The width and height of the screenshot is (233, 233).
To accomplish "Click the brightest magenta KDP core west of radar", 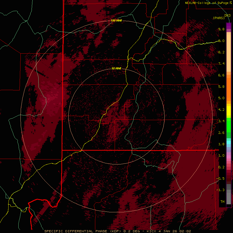I will click(x=49, y=99).
